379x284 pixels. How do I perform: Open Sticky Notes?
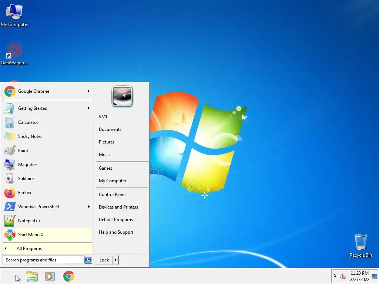pos(48,136)
